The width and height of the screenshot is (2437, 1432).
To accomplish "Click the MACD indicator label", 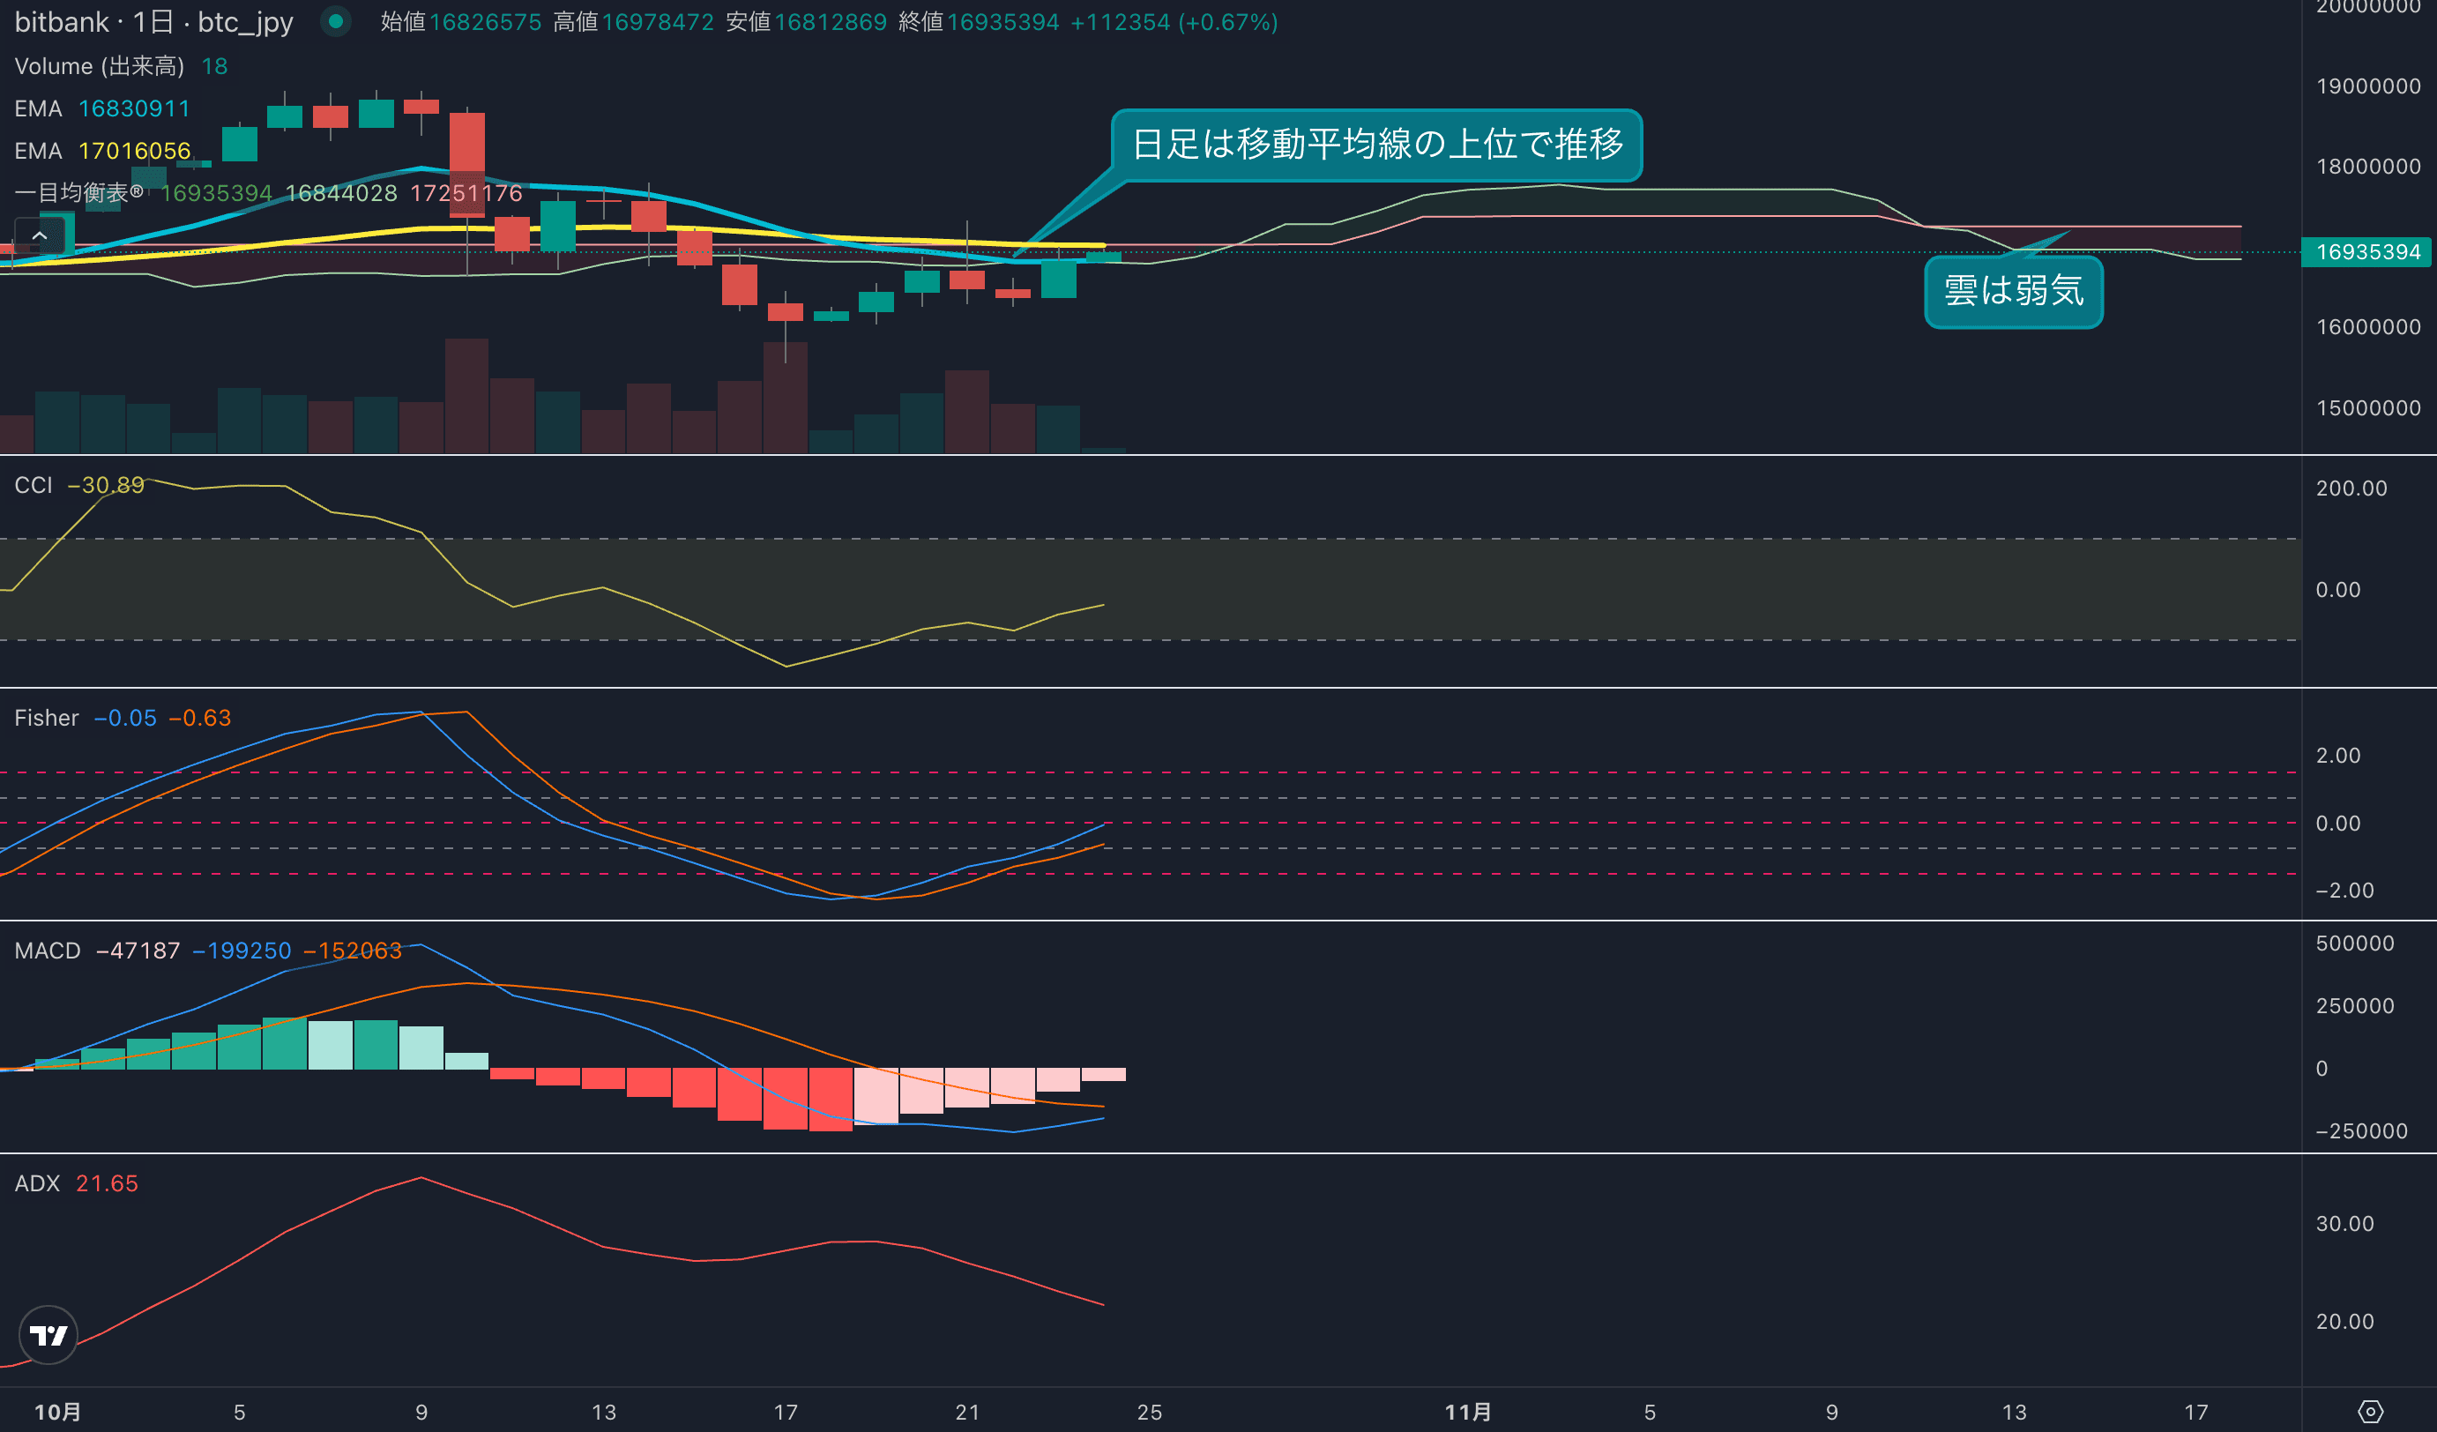I will click(48, 951).
